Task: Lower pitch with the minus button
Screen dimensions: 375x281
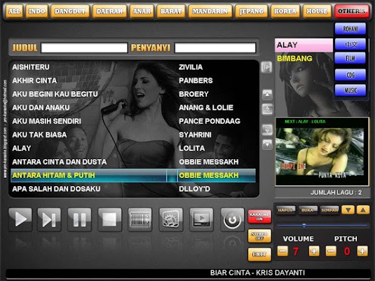Action: coord(331,251)
